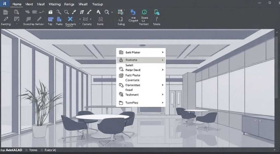Click the pencil icon above Fenting label
This screenshot has width=280, height=154.
click(x=6, y=19)
